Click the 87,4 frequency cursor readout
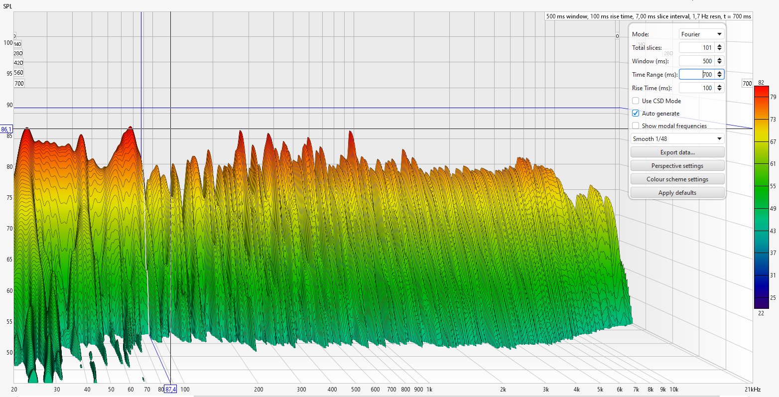Screen dimensions: 779x397 pyautogui.click(x=170, y=389)
